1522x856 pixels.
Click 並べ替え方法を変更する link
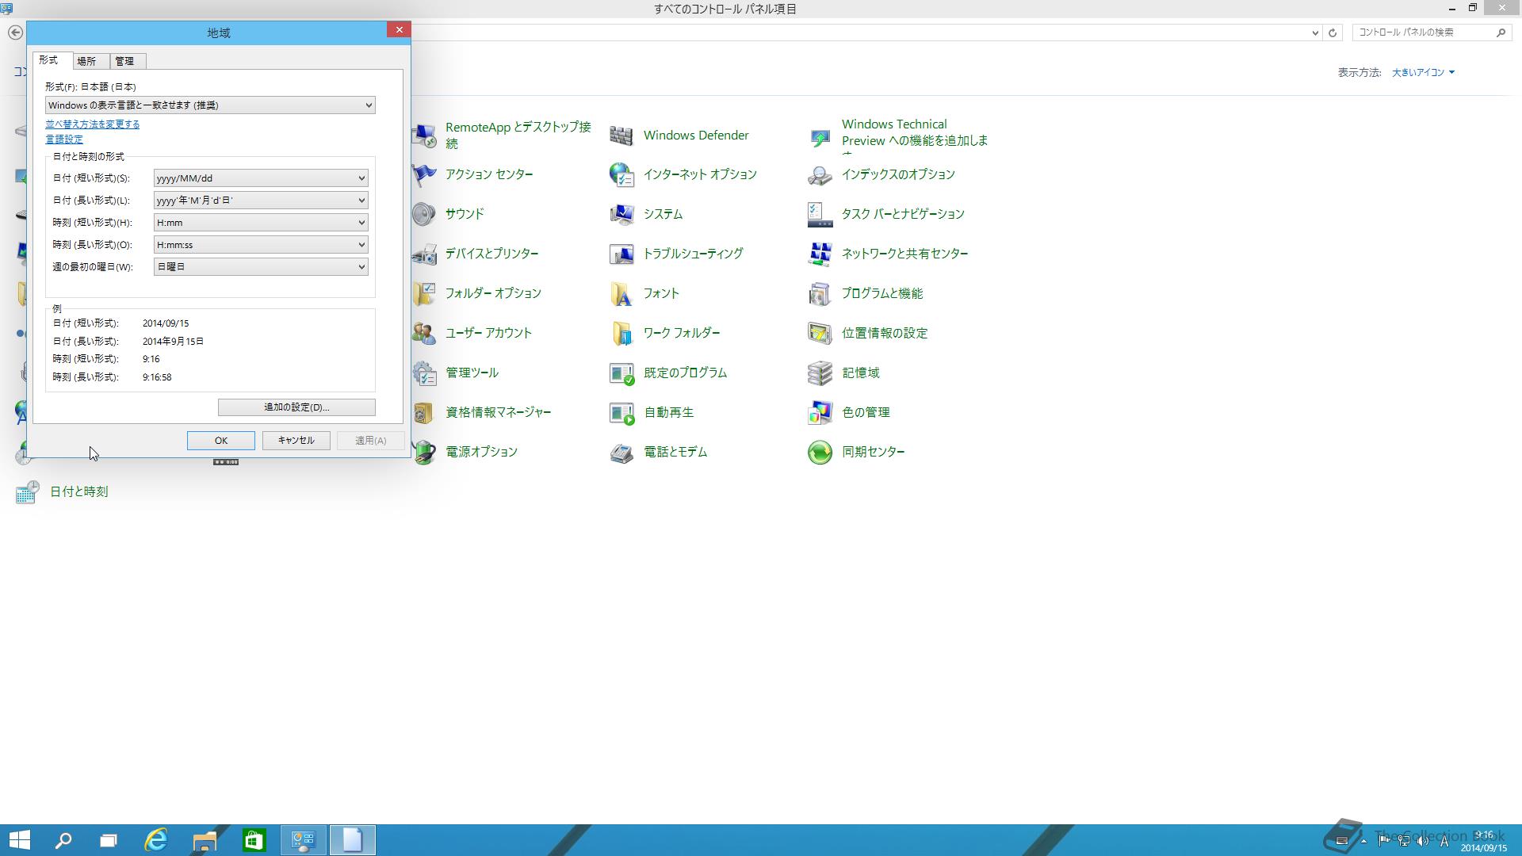92,124
